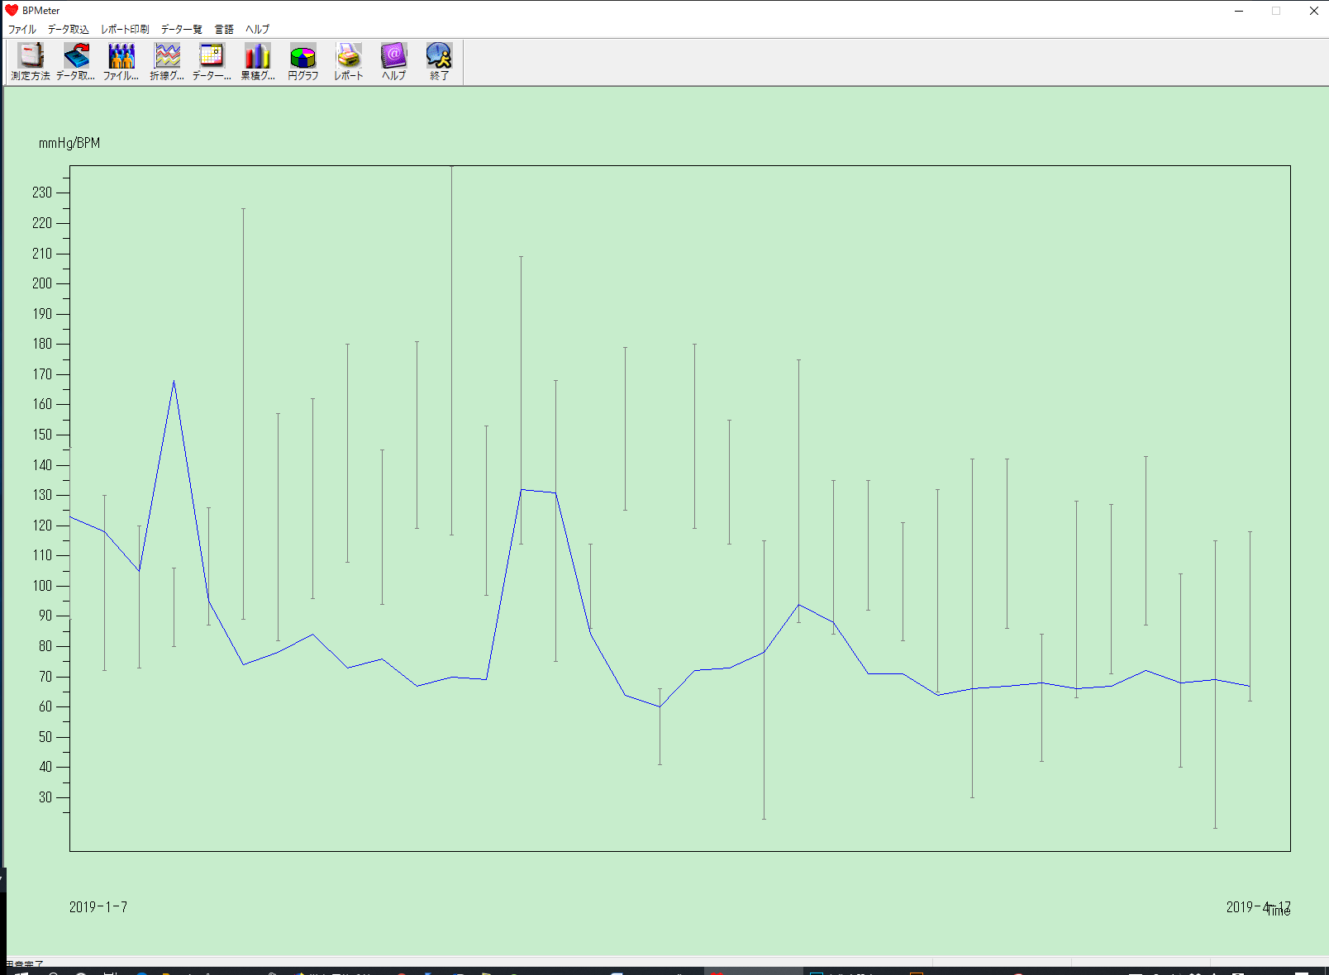Click the BPMeter heart icon in the title bar
1329x975 pixels.
[12, 11]
